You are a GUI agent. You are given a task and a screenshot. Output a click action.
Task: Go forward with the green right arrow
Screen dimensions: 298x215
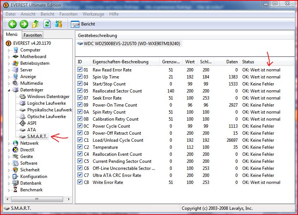24,24
